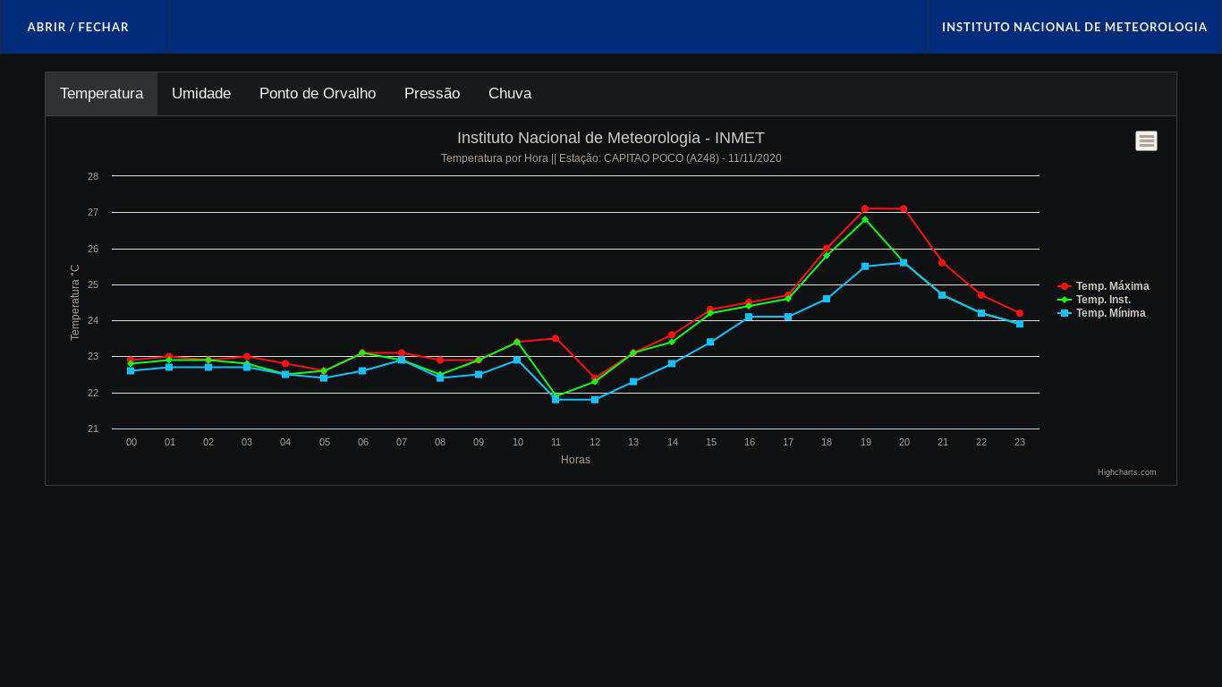1222x687 pixels.
Task: Toggle the Temp. Mínima legend series
Action: (1101, 313)
